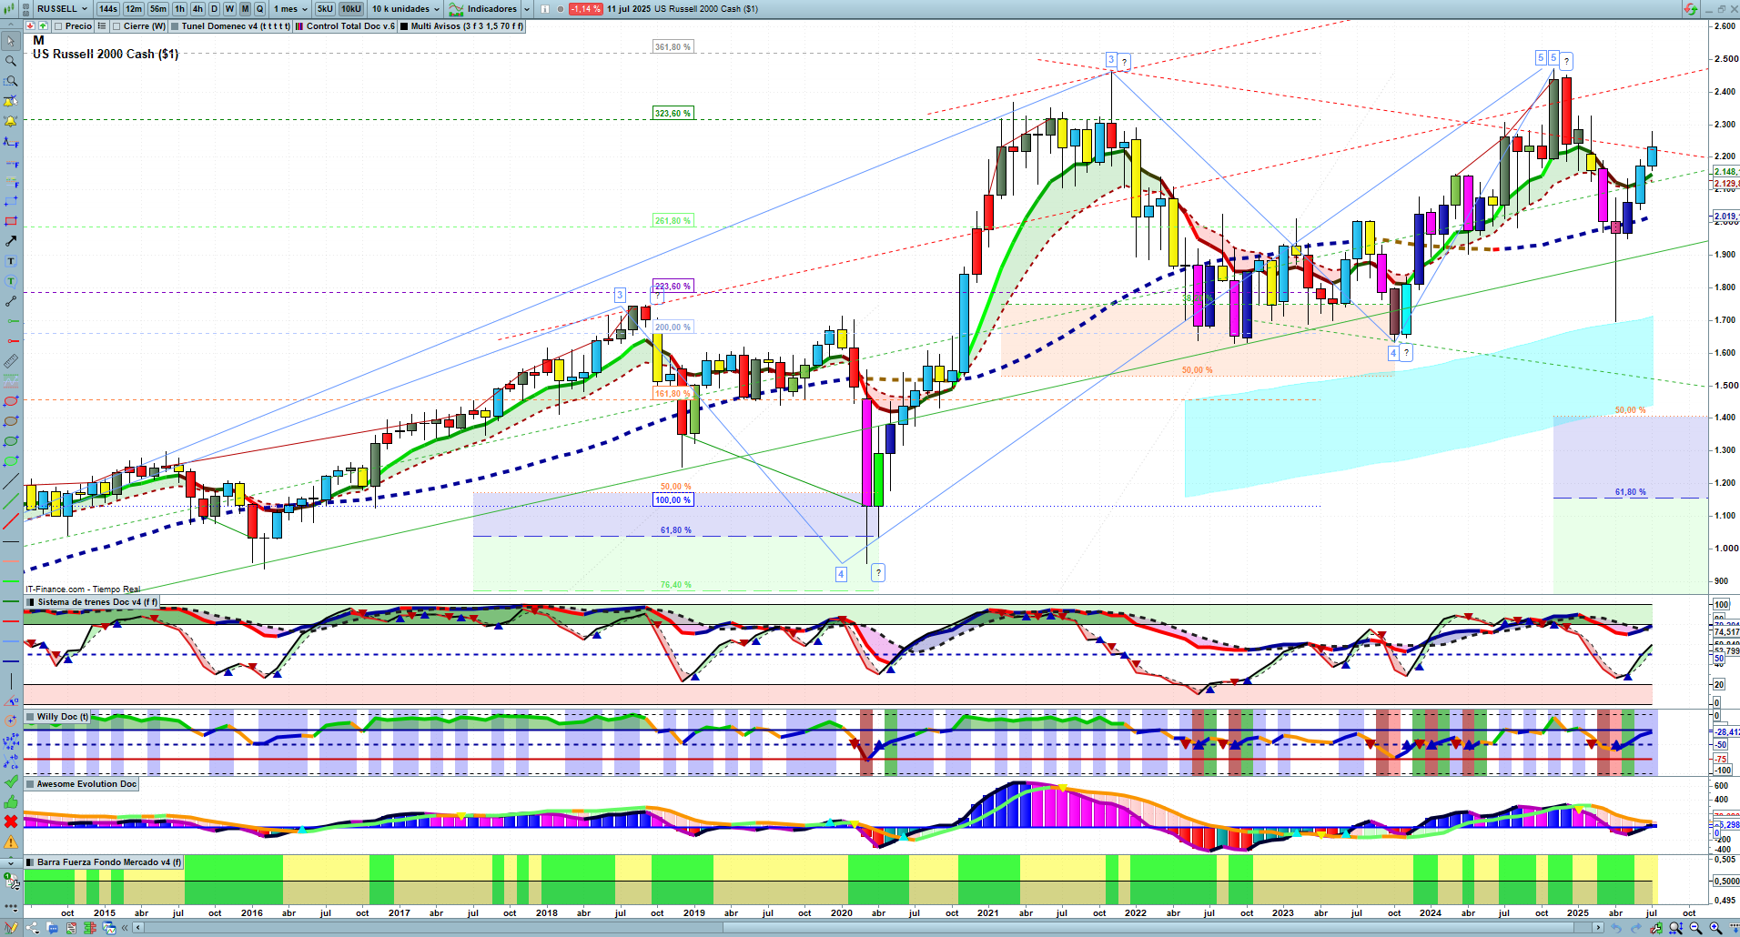Switch to 1h timeframe
The height and width of the screenshot is (937, 1740).
[179, 9]
